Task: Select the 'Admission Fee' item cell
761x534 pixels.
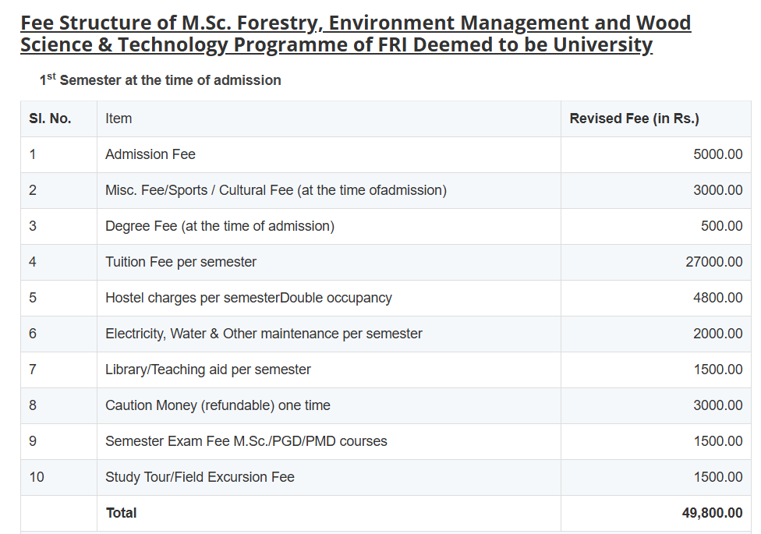Action: pyautogui.click(x=150, y=154)
